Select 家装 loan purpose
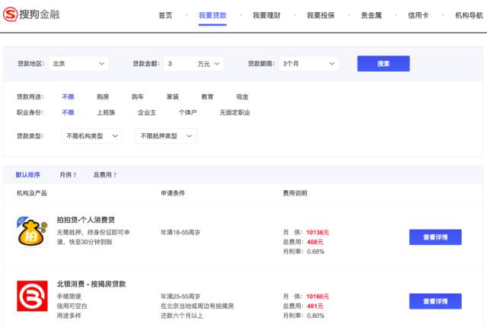Image resolution: width=487 pixels, height=327 pixels. coord(173,97)
